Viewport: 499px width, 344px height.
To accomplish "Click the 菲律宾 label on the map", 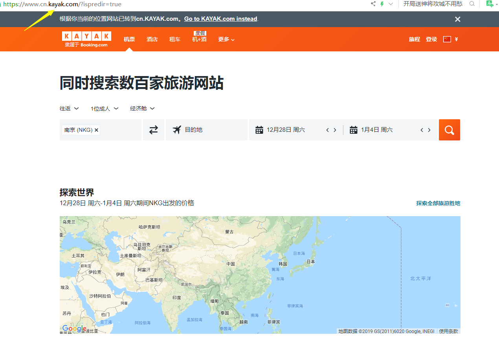I will click(x=273, y=322).
